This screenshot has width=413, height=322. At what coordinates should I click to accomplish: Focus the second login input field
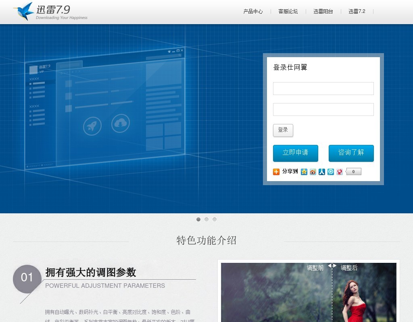click(x=323, y=109)
